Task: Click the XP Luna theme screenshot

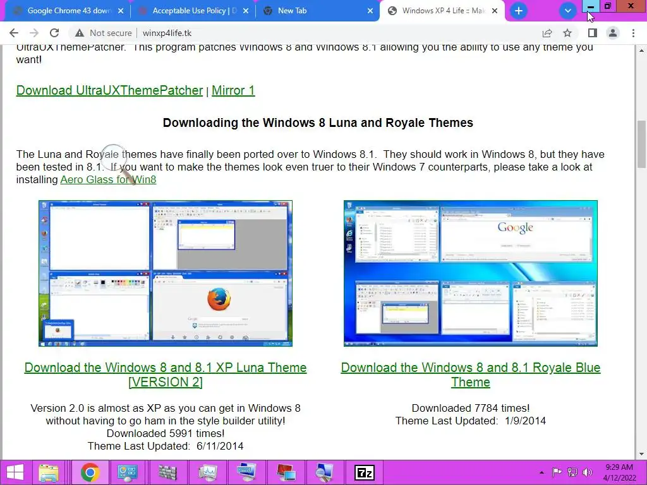Action: (x=166, y=273)
